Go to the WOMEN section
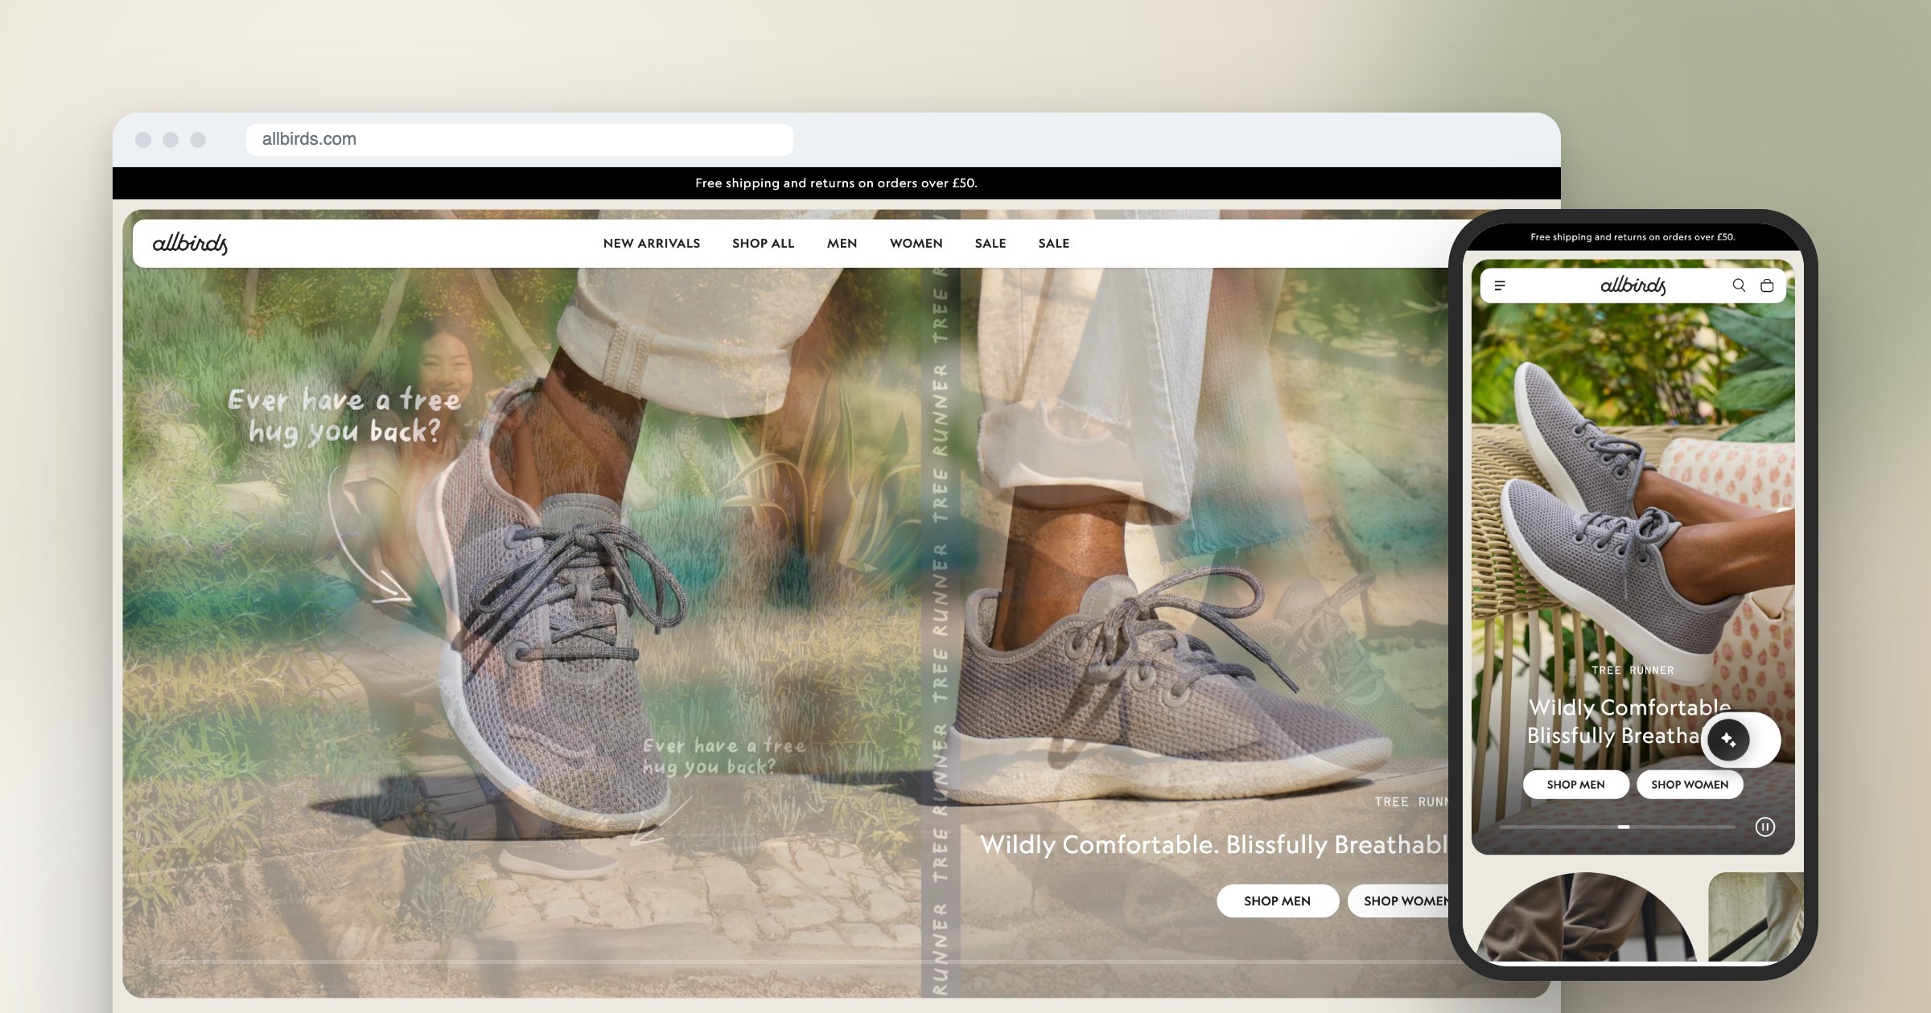1931x1013 pixels. coord(916,244)
